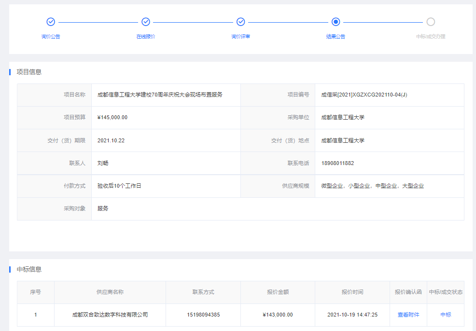Select the 询价公告 step label

tap(51, 36)
